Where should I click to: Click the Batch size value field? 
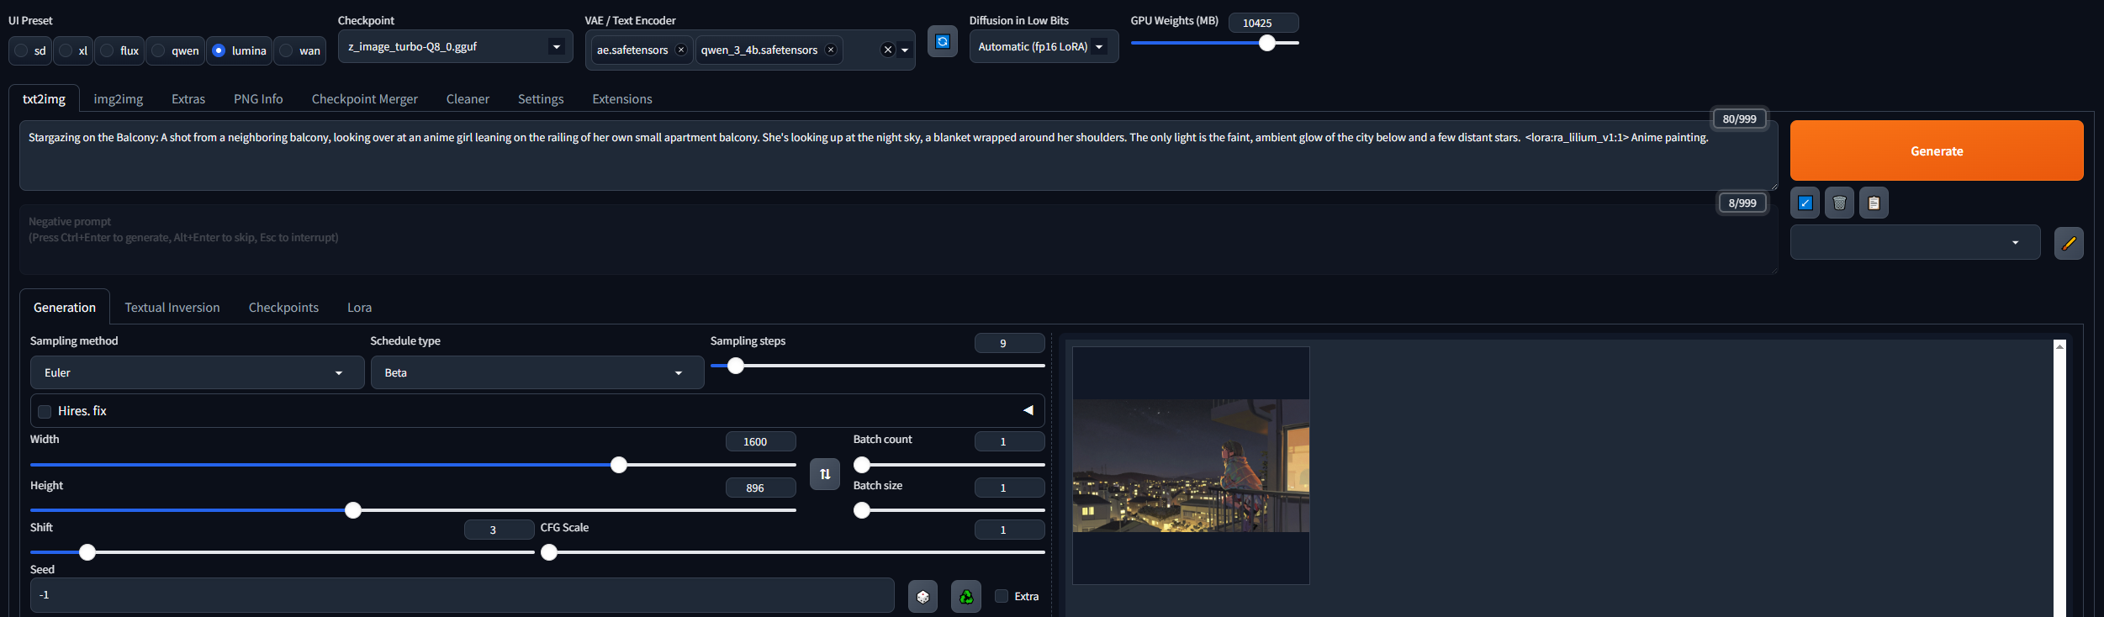click(x=1009, y=488)
